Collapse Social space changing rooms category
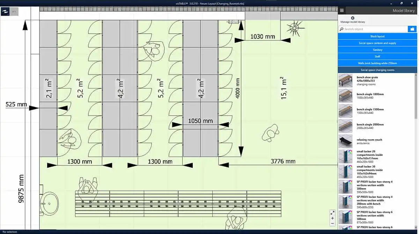Screen dimensions: 419x234 pyautogui.click(x=377, y=70)
